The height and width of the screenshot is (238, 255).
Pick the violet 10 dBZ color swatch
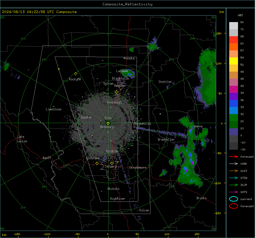coord(233,132)
